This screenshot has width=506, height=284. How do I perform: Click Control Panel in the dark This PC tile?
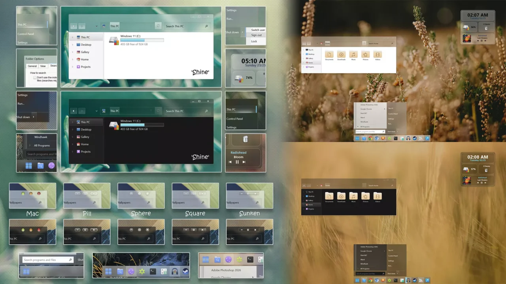coord(235,119)
